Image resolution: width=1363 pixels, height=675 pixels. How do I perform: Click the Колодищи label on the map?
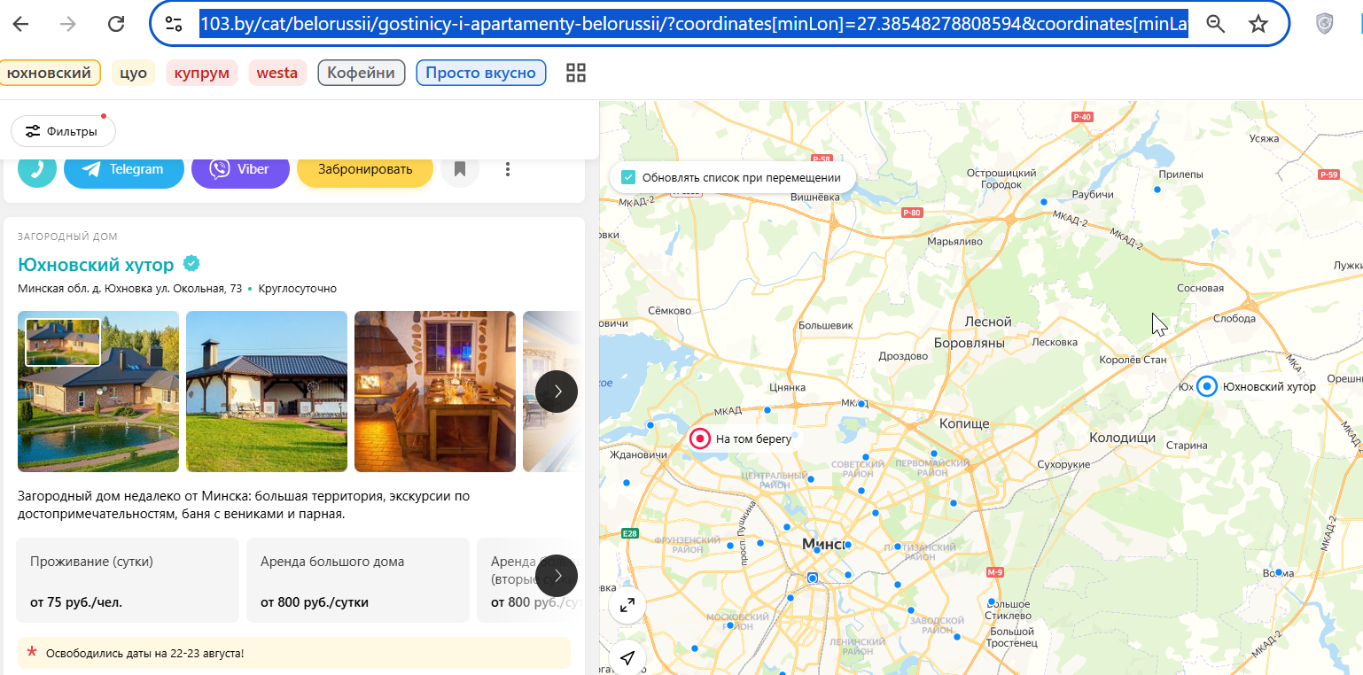pos(1122,438)
